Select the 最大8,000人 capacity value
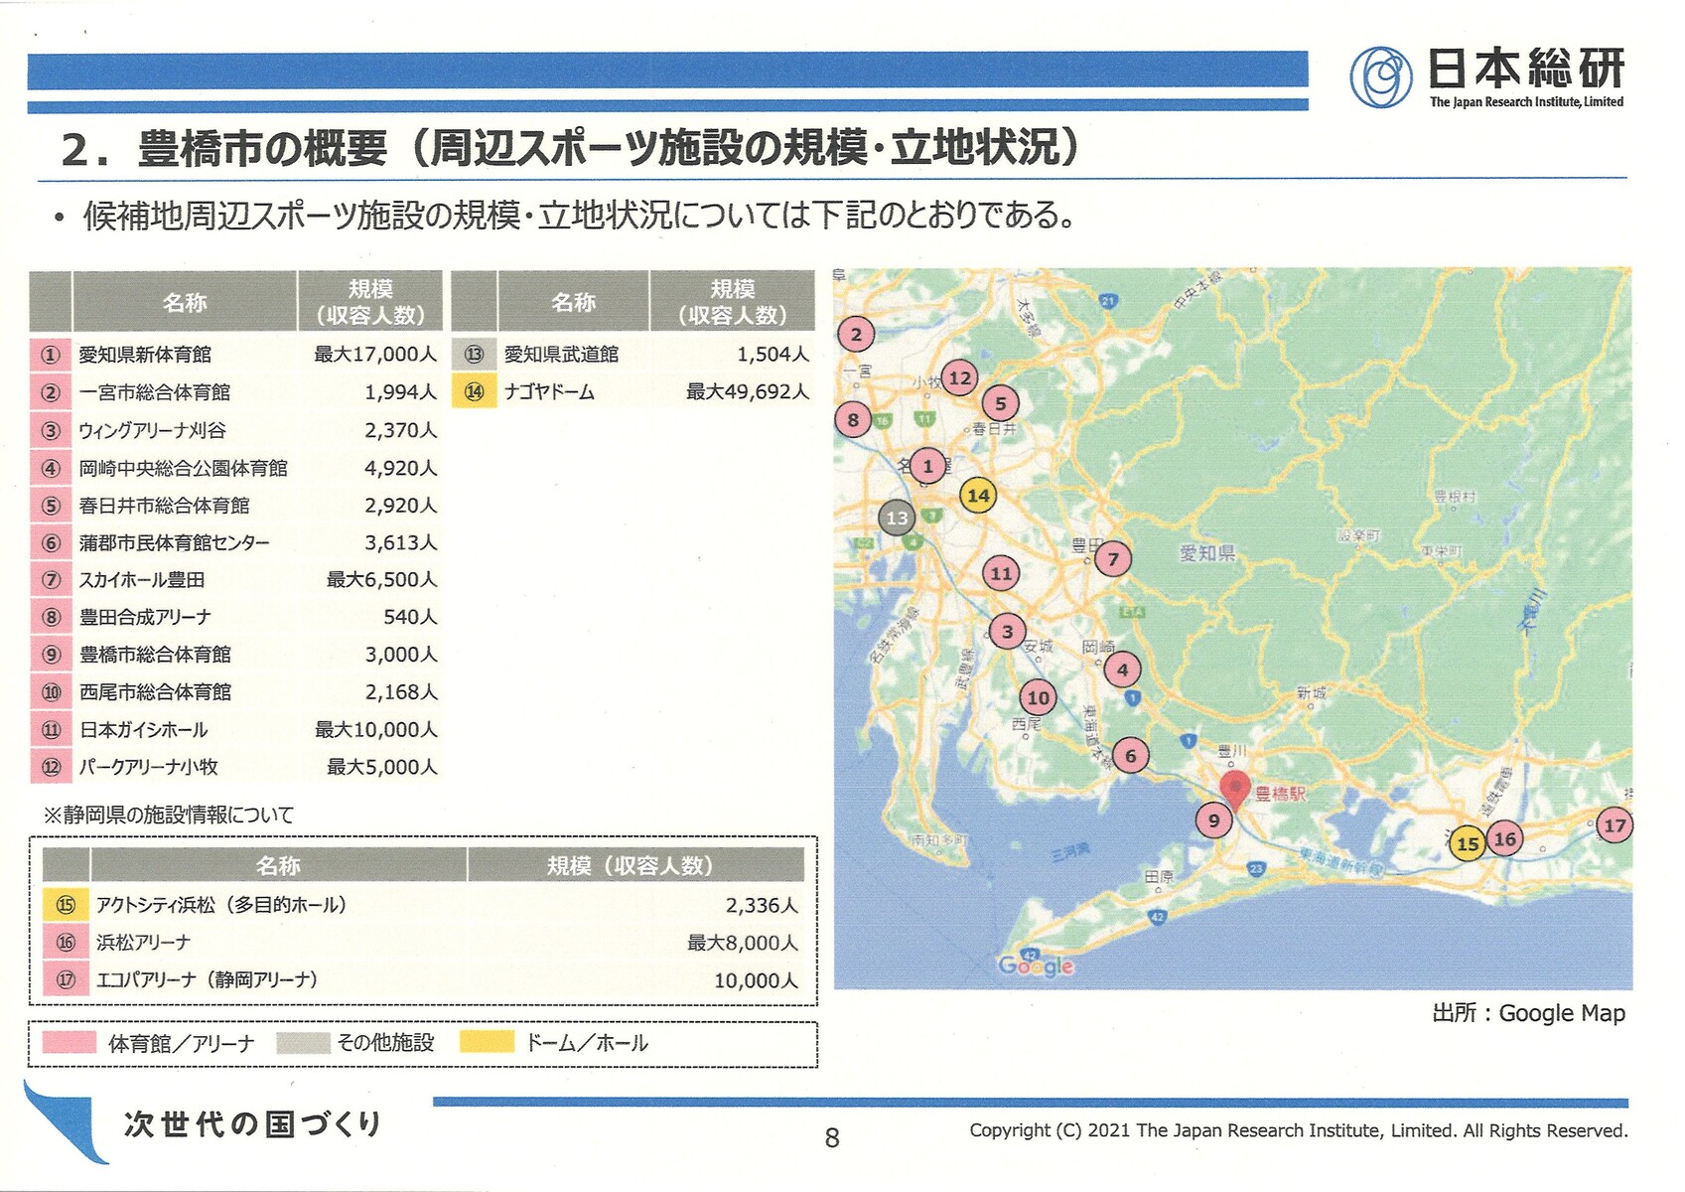 (x=743, y=943)
